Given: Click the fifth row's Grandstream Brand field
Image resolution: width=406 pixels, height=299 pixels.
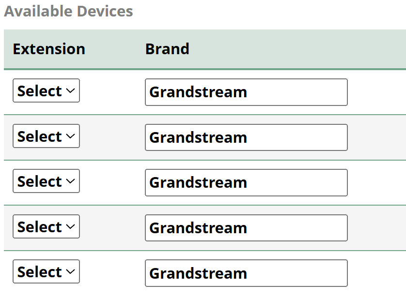Looking at the screenshot, I should pos(246,273).
